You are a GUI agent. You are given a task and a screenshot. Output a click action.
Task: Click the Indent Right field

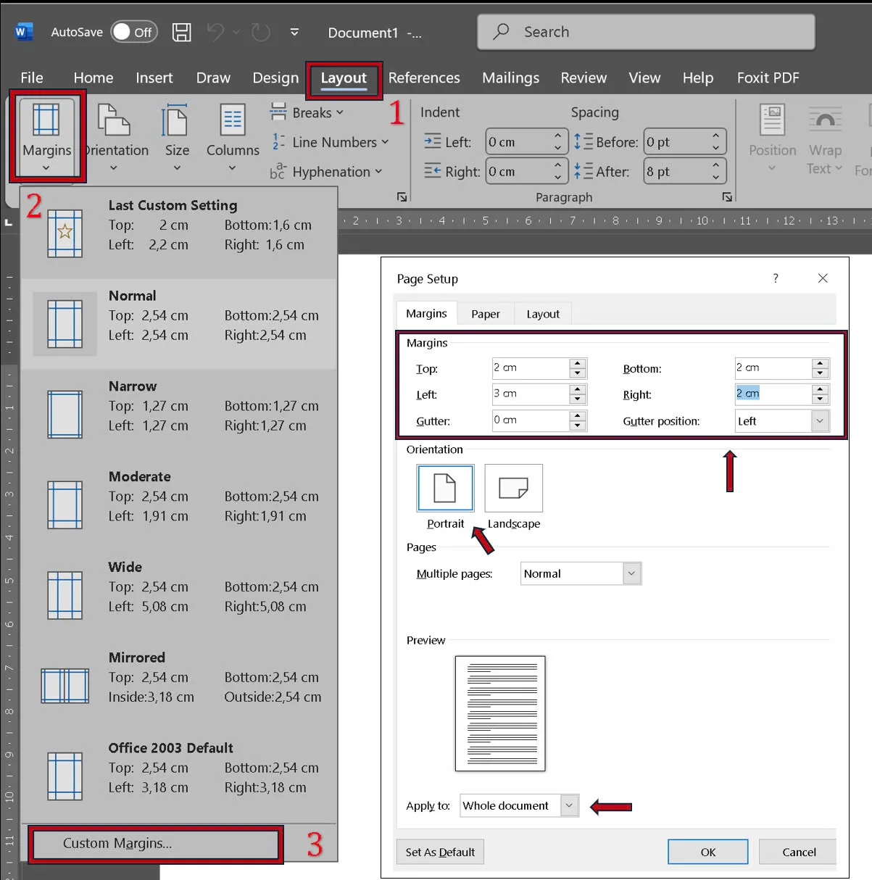point(526,172)
